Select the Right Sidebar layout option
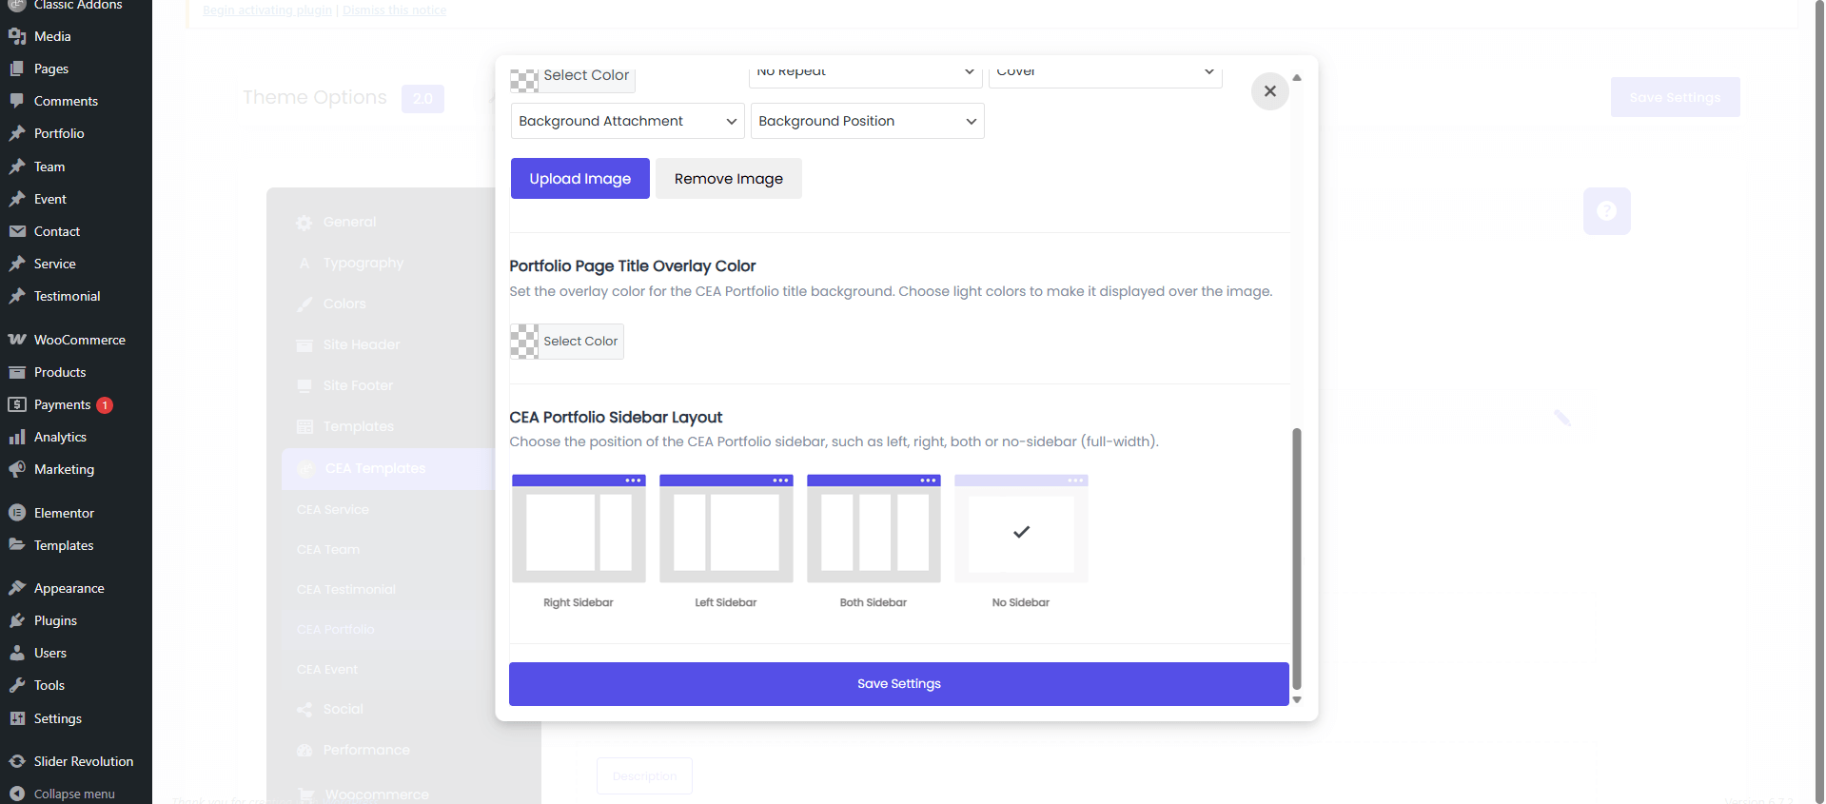 (579, 529)
